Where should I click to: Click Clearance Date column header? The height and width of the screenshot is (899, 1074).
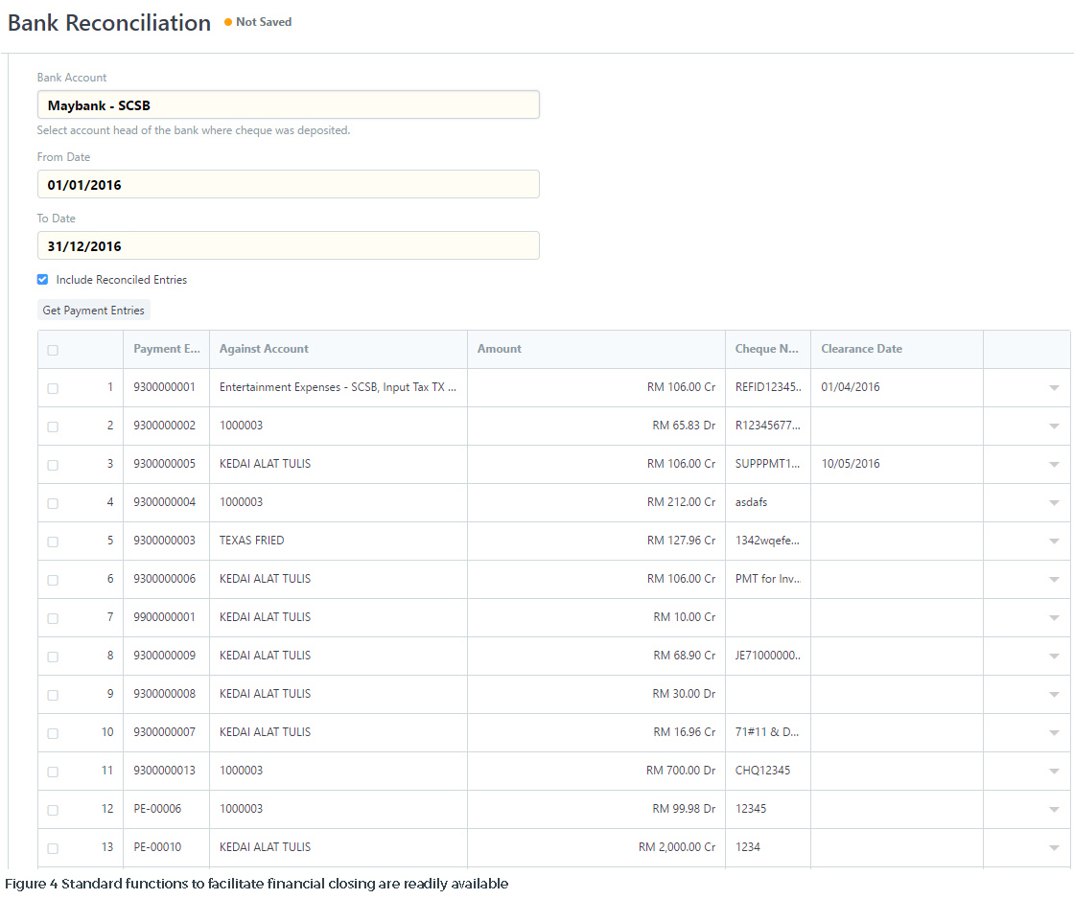coord(861,349)
